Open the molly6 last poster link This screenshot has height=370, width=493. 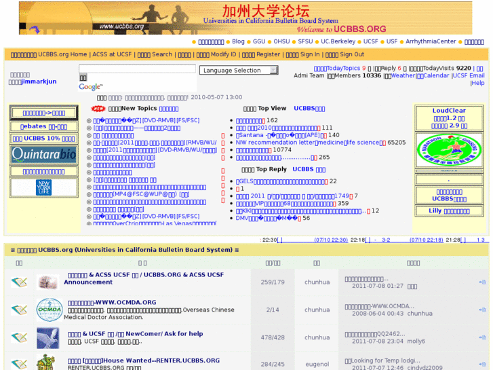pyautogui.click(x=416, y=341)
